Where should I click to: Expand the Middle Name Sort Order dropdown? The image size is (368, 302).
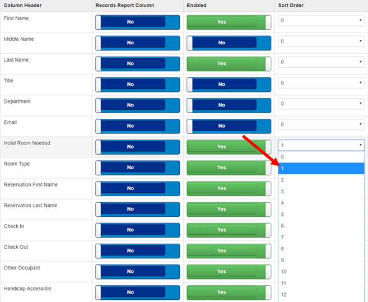click(x=321, y=41)
